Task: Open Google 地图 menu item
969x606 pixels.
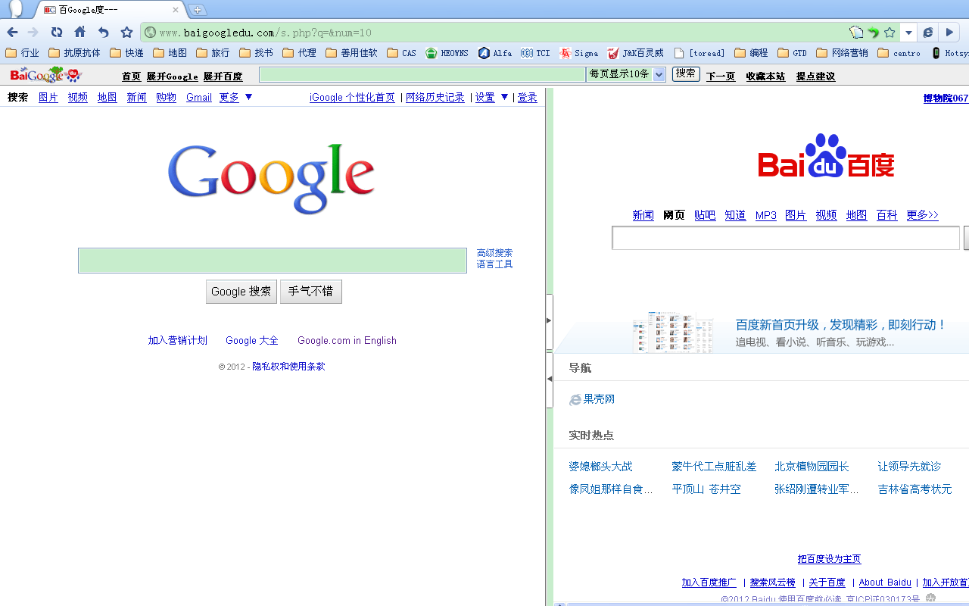Action: pyautogui.click(x=107, y=97)
